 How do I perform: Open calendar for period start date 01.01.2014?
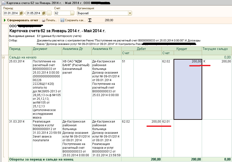click(x=21, y=13)
